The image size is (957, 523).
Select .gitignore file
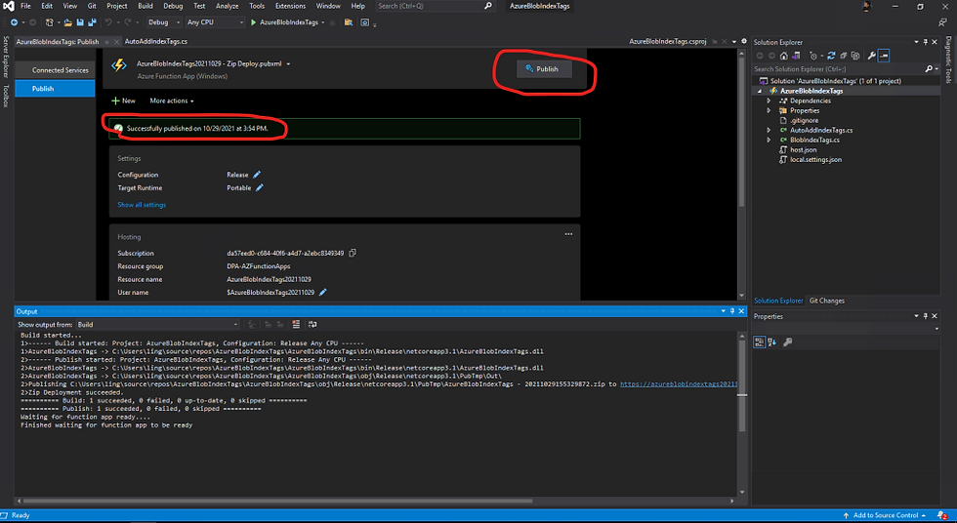pyautogui.click(x=804, y=120)
